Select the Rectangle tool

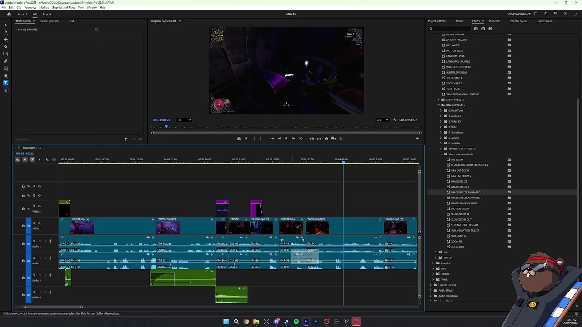(5, 68)
